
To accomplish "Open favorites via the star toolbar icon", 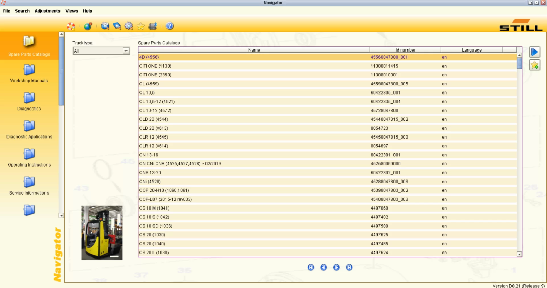I will pyautogui.click(x=141, y=26).
